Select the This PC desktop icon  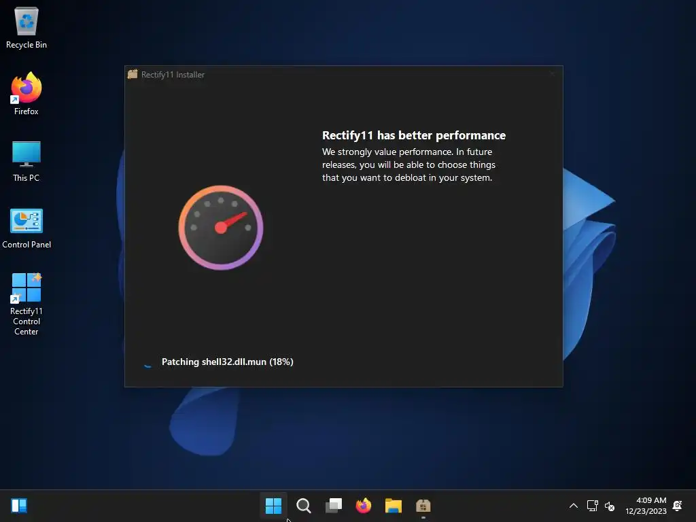(x=27, y=161)
